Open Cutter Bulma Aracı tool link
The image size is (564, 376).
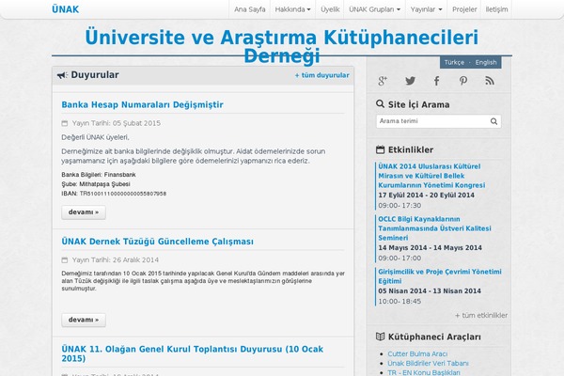(x=417, y=354)
